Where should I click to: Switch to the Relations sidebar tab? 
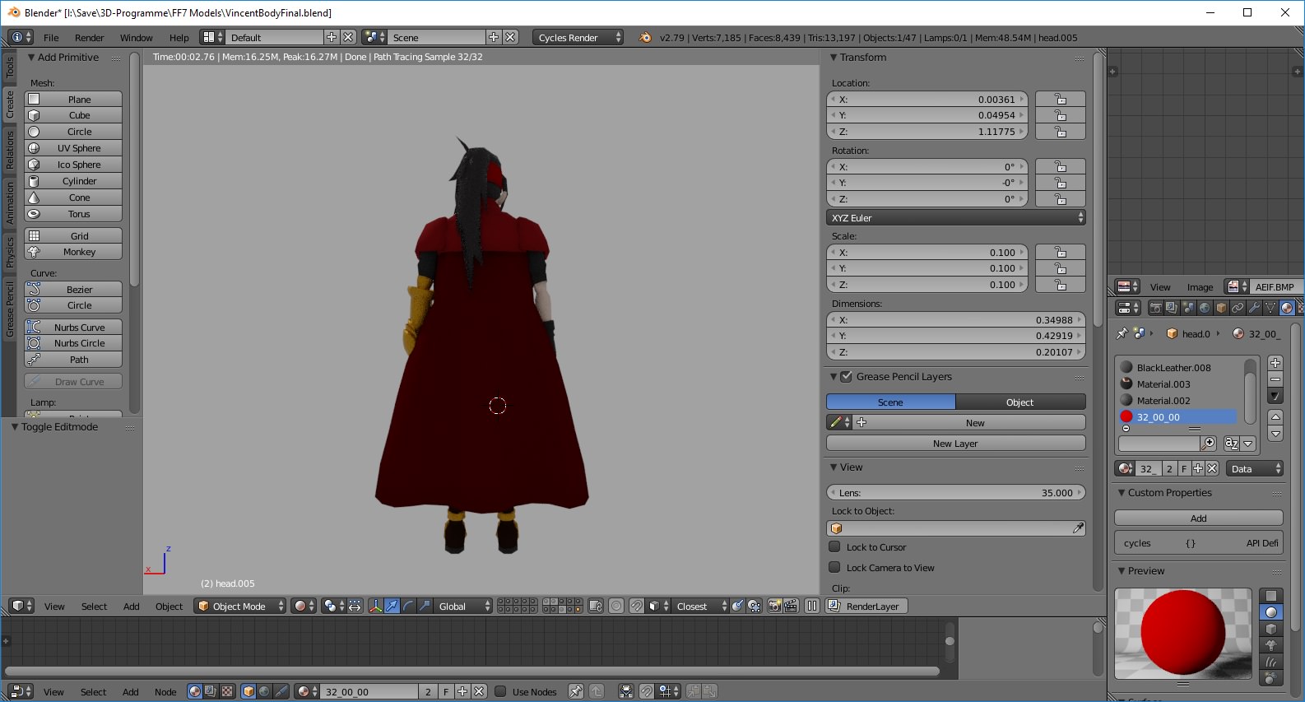pos(10,149)
